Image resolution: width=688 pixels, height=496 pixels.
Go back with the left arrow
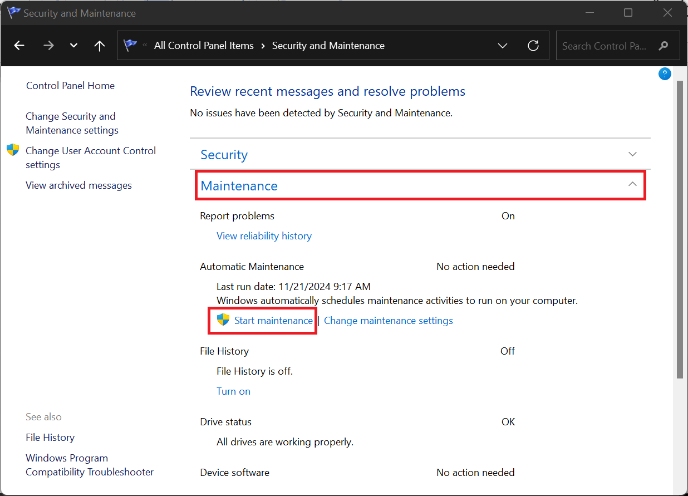coord(19,46)
